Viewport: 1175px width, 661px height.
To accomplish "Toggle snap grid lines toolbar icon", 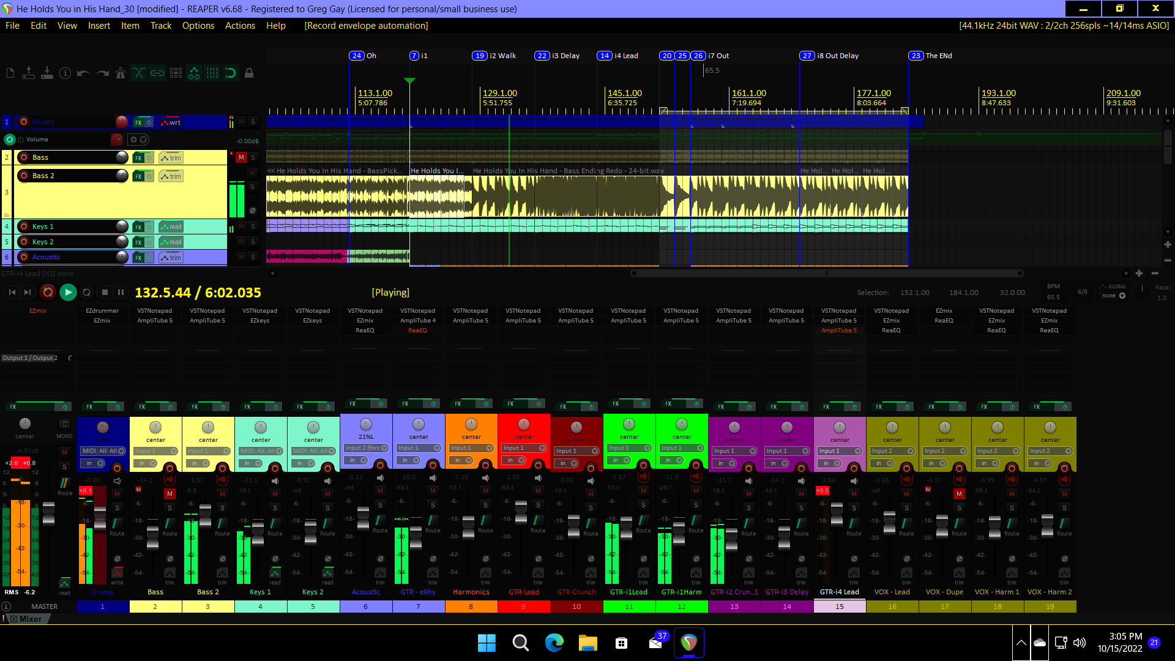I will point(212,73).
